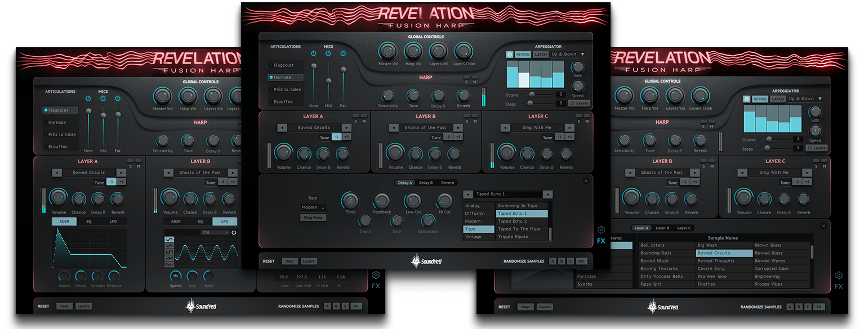The height and width of the screenshot is (329, 864).
Task: Set Layer A Tune +1 in center window
Action: click(x=346, y=137)
